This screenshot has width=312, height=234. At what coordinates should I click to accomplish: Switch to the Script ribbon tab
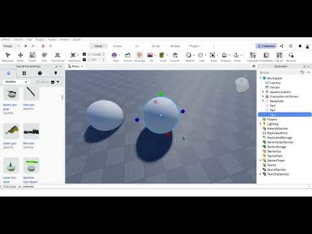tap(156, 46)
